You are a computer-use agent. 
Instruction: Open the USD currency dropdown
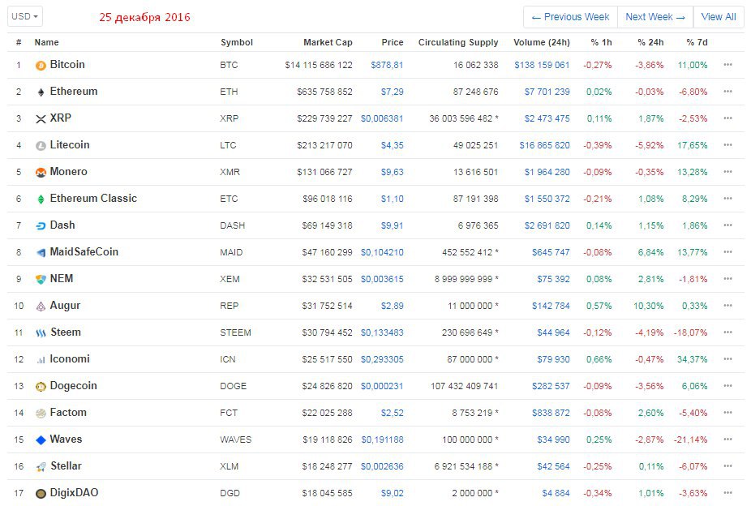tap(25, 16)
